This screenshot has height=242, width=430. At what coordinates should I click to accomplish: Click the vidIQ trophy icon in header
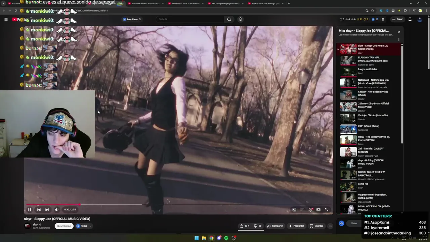[x=383, y=19]
